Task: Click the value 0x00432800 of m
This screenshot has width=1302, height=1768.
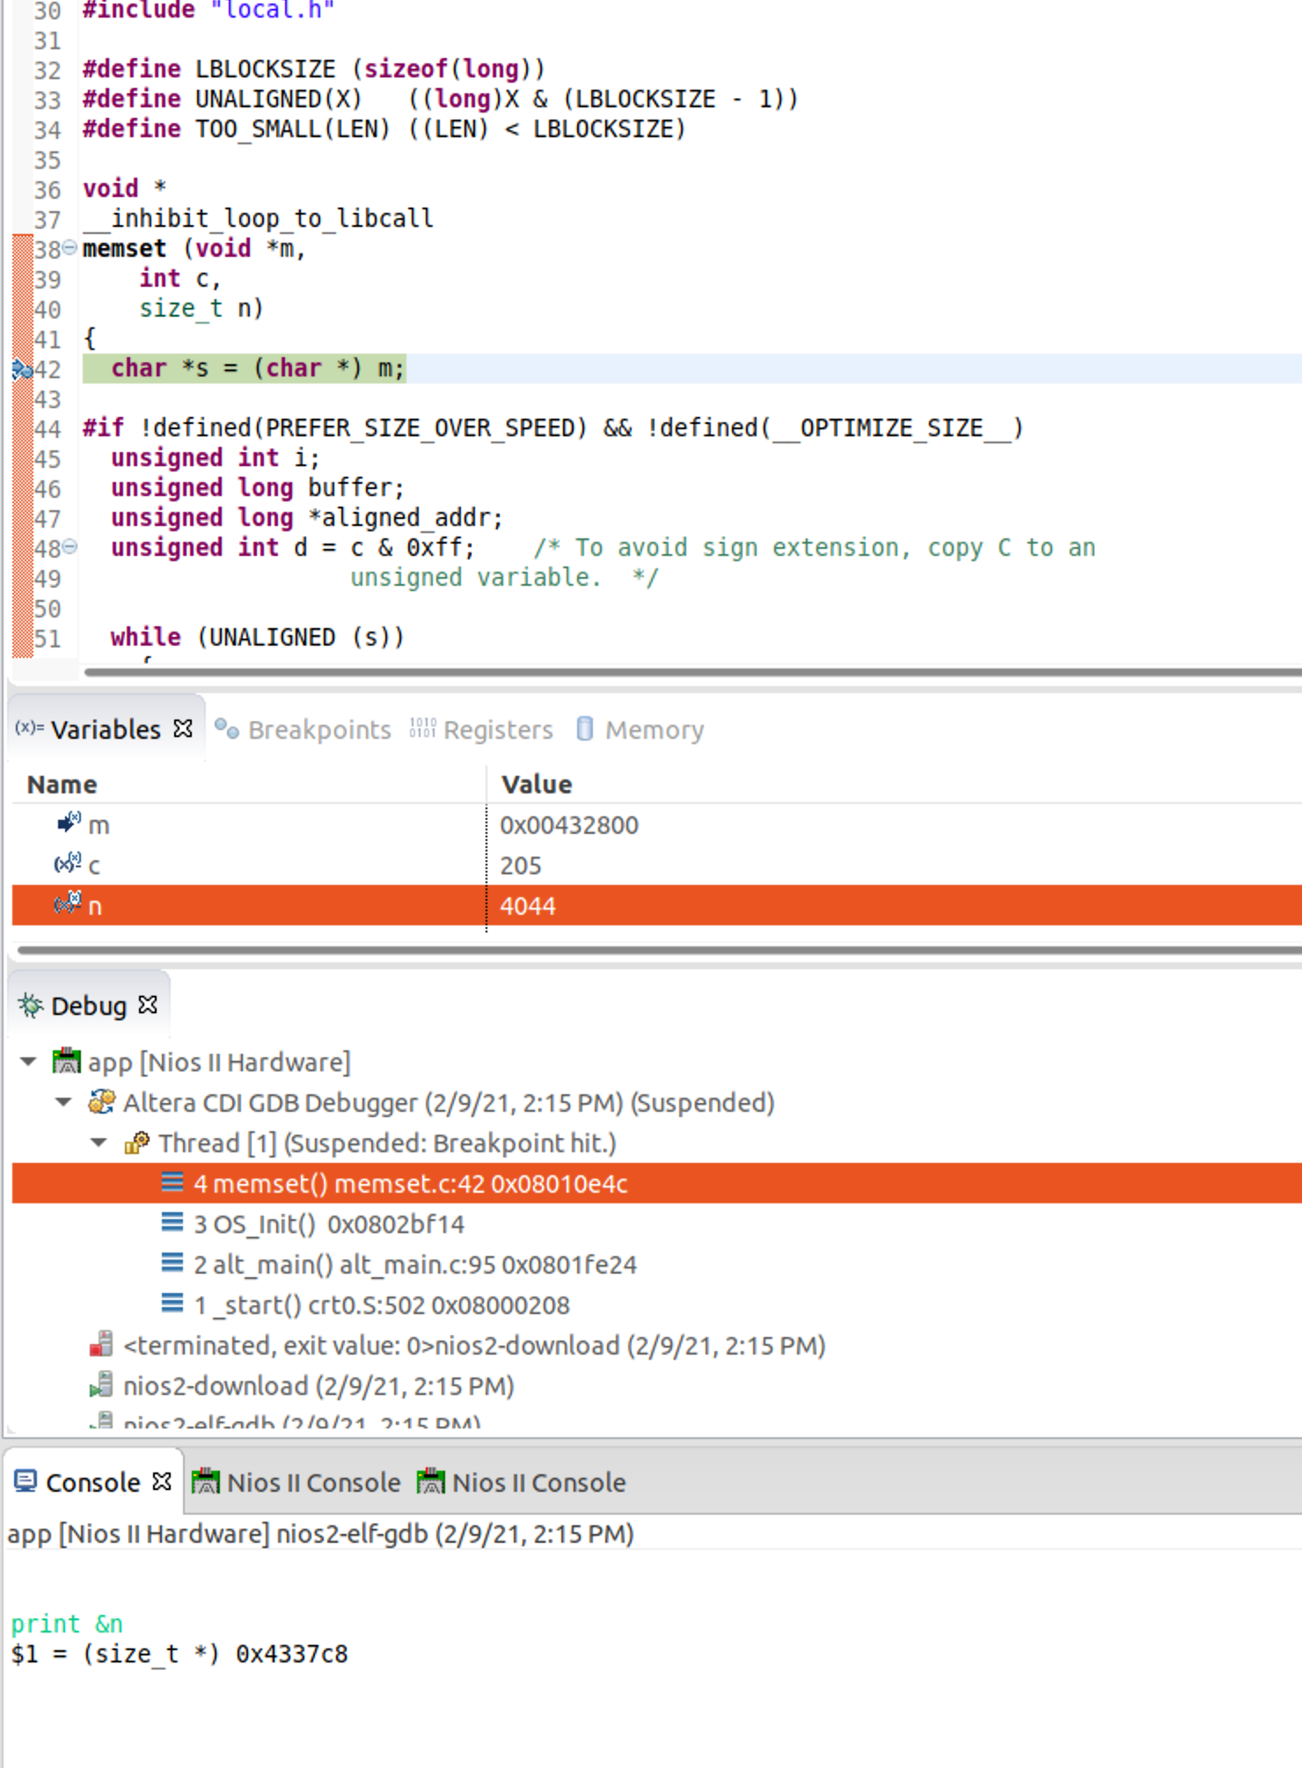Action: click(x=569, y=825)
